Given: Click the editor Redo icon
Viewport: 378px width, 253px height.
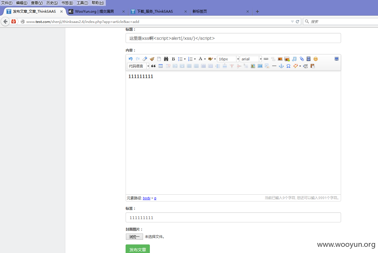Looking at the screenshot, I should point(138,59).
